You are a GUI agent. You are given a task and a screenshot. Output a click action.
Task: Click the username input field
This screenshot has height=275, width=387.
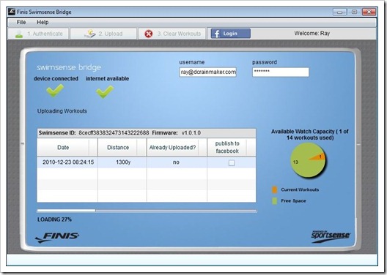click(208, 72)
